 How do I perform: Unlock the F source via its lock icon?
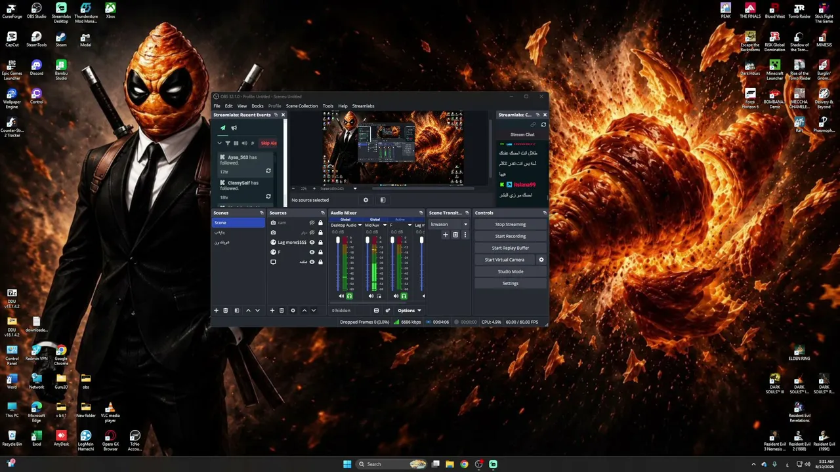(320, 252)
